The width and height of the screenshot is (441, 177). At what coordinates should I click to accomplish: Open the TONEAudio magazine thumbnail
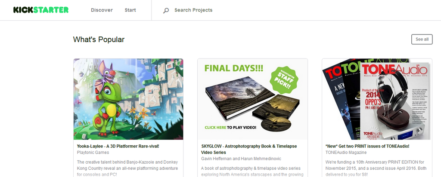click(377, 99)
